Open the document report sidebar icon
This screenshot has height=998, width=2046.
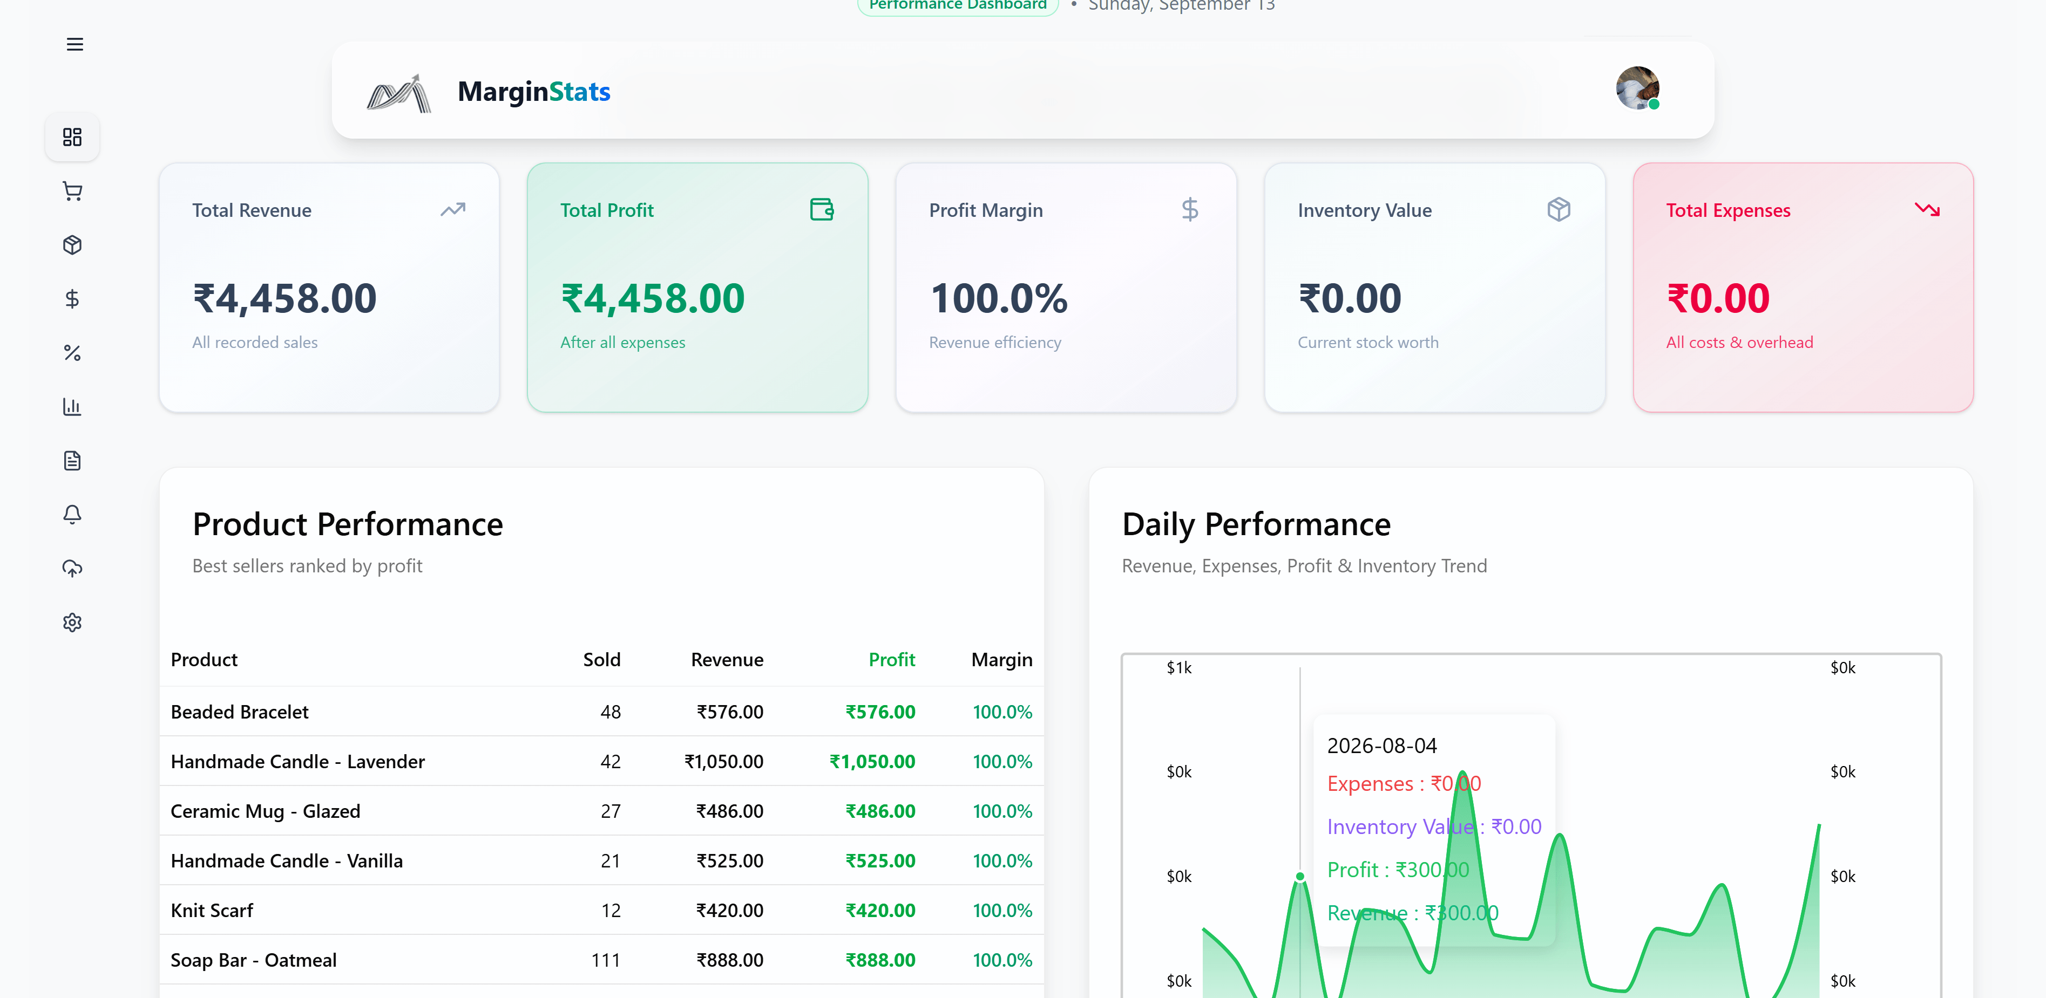tap(72, 461)
